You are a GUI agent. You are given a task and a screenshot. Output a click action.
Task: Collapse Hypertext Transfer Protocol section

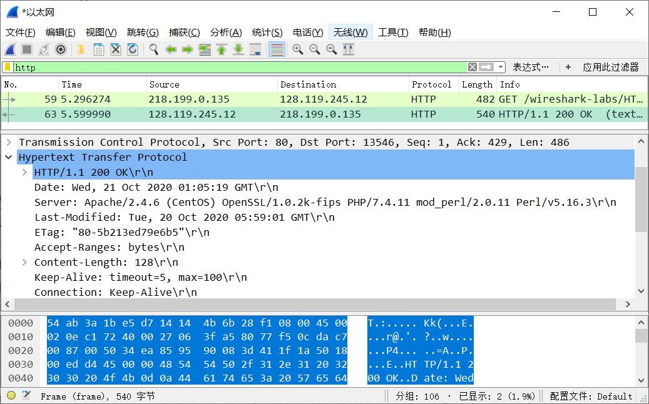click(x=9, y=157)
